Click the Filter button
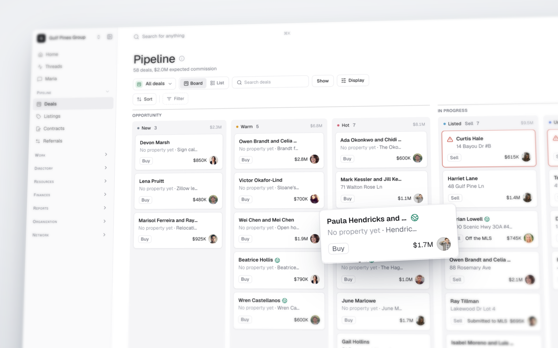Viewport: 558px width, 348px height. tap(175, 99)
